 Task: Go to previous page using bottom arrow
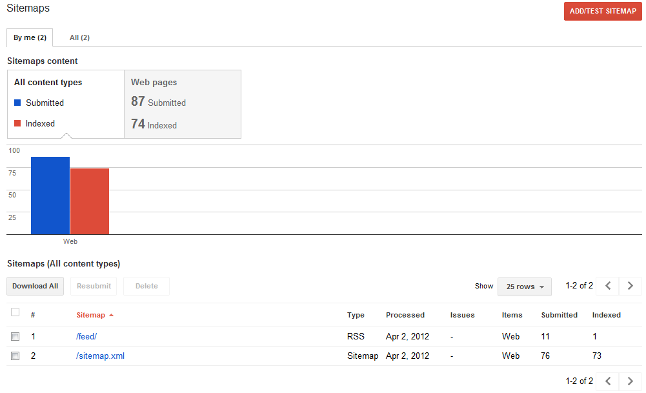pos(608,381)
